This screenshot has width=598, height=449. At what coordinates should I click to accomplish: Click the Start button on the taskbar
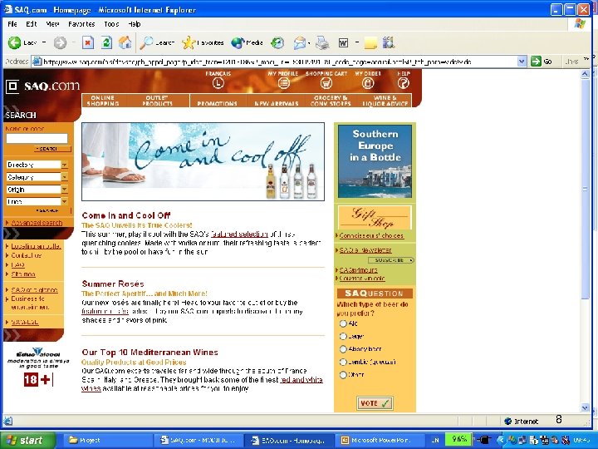pyautogui.click(x=27, y=440)
